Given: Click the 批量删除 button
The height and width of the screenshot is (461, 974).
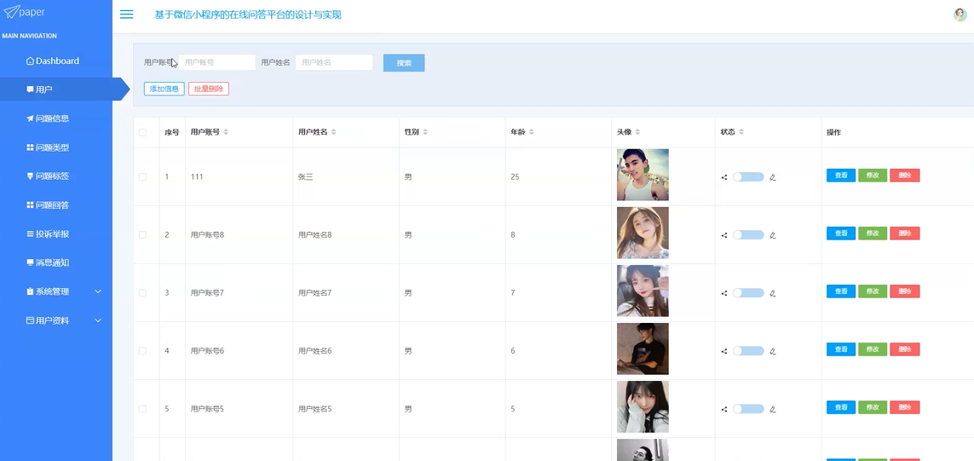Looking at the screenshot, I should point(209,89).
